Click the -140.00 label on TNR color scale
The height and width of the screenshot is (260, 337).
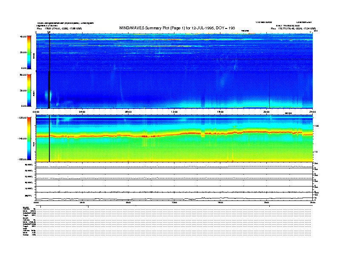[23, 138]
